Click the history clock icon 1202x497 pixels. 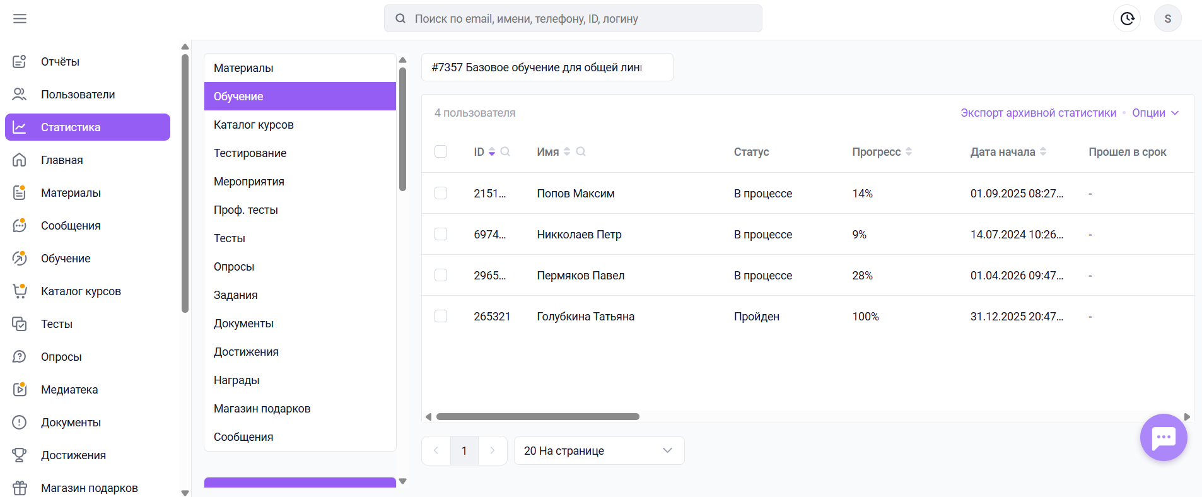click(x=1127, y=19)
